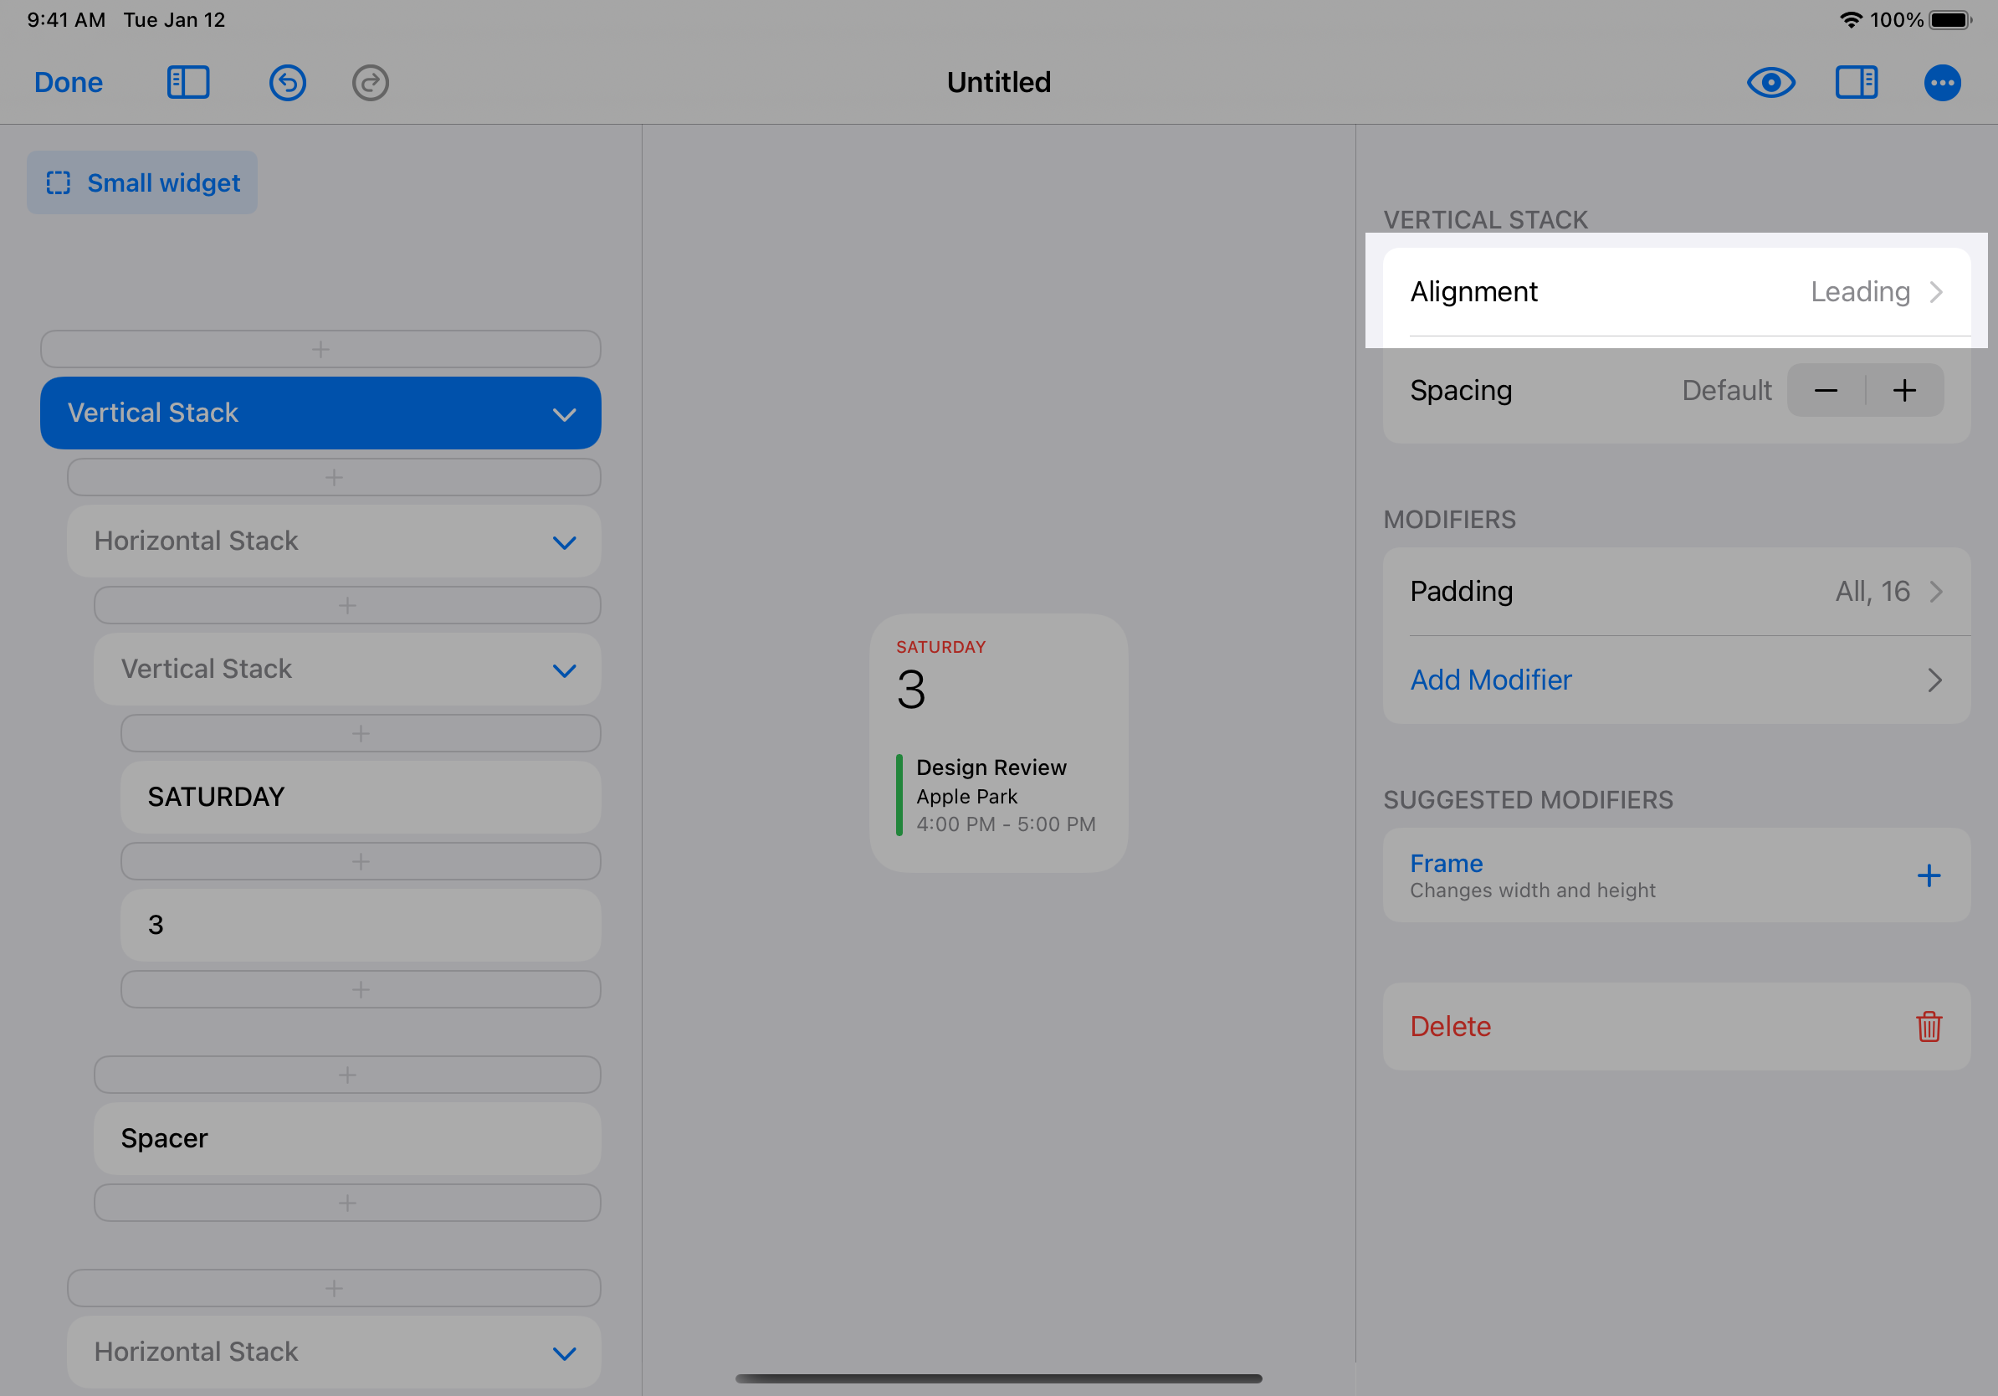Collapse the nested Vertical Stack chevron
1998x1396 pixels.
564,670
